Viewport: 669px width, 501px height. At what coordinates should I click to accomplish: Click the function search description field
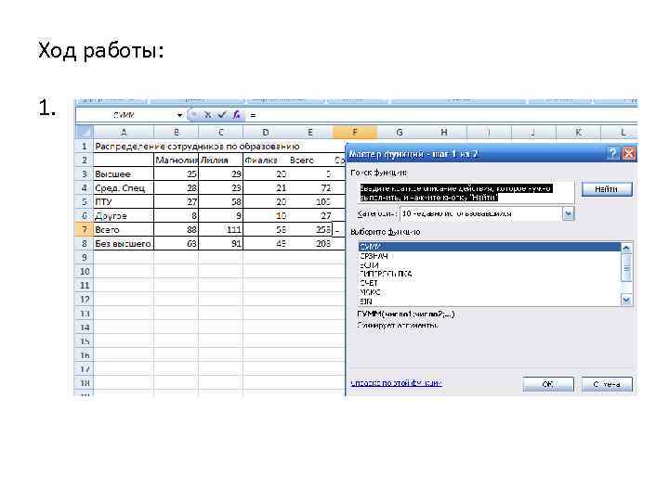click(466, 193)
